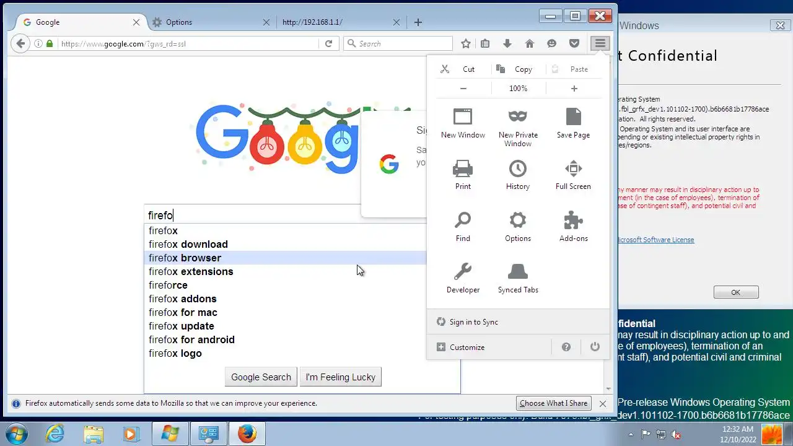Open the Downloads arrow icon

click(507, 43)
